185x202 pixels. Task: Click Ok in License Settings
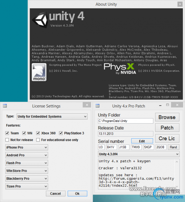(x=77, y=193)
